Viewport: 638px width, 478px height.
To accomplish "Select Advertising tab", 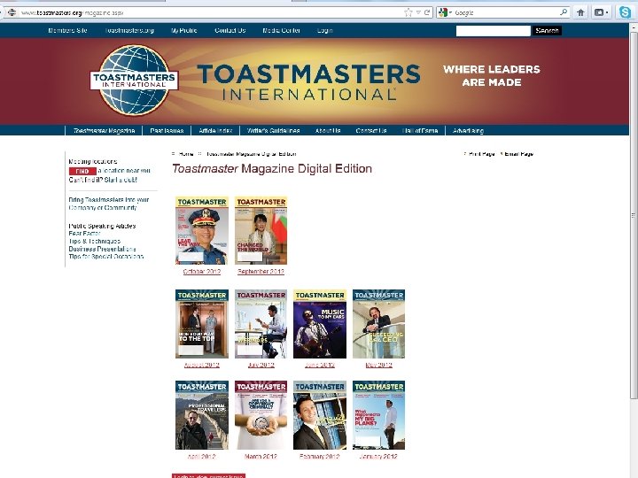I will (x=468, y=130).
